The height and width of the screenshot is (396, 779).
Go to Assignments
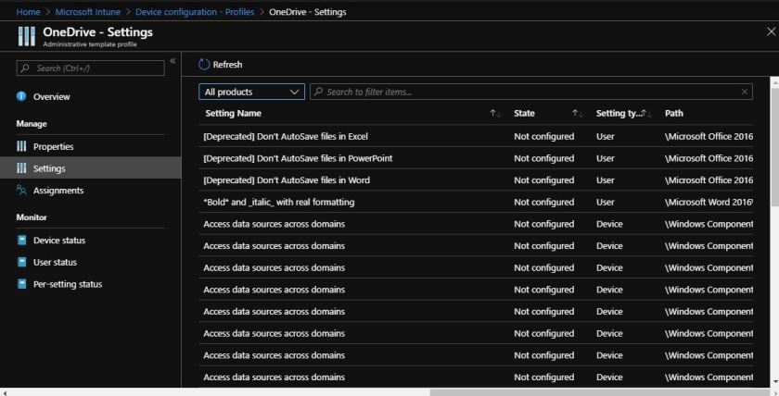coord(58,191)
